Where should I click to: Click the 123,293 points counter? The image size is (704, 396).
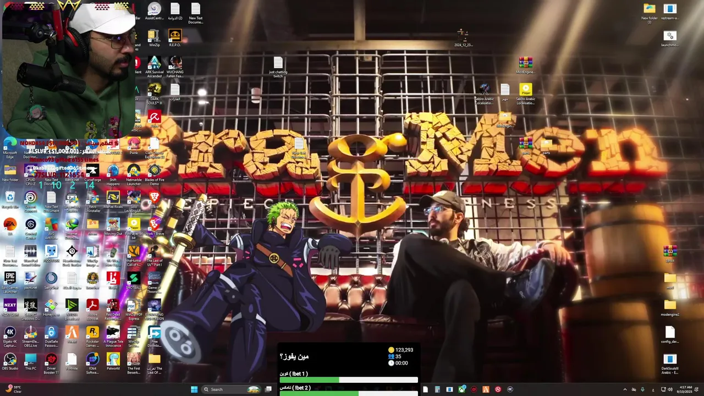coord(400,350)
